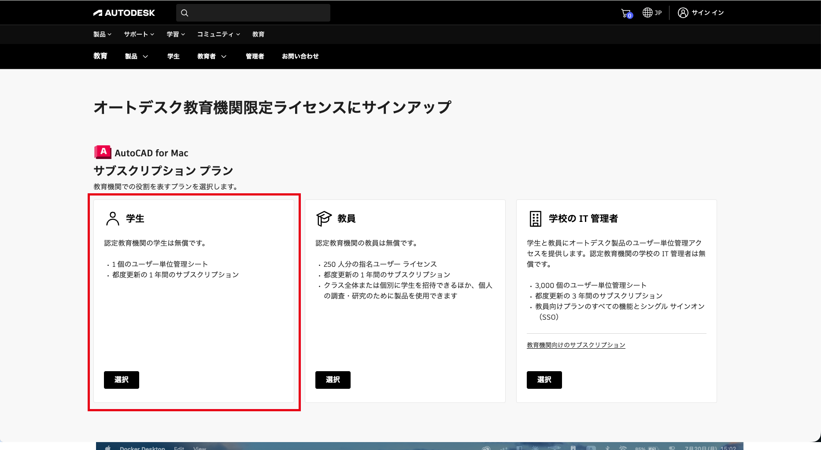Expand the サポート dropdown menu

[139, 34]
